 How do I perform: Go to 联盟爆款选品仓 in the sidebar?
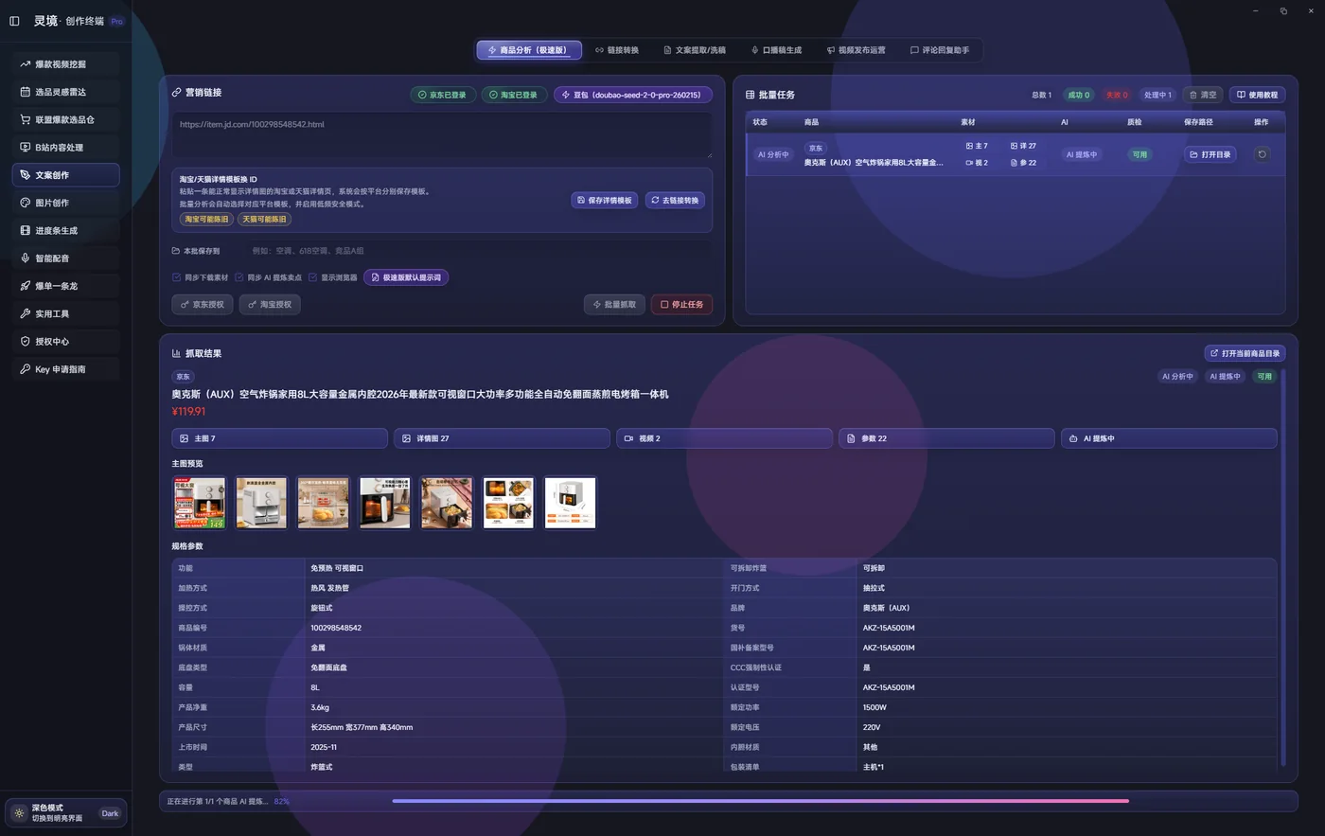65,119
